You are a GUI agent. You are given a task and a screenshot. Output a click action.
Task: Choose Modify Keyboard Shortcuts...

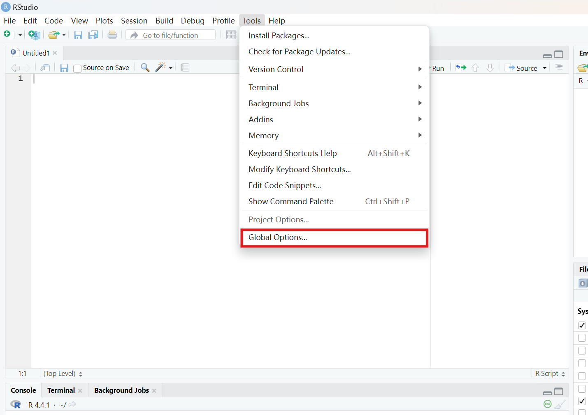[x=335, y=170]
